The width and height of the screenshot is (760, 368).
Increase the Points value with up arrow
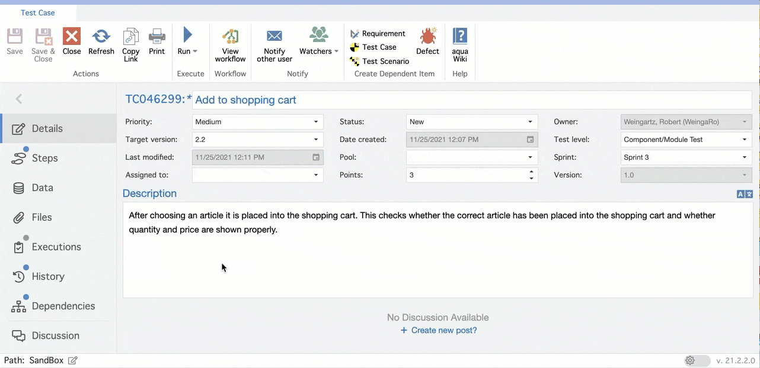531,172
